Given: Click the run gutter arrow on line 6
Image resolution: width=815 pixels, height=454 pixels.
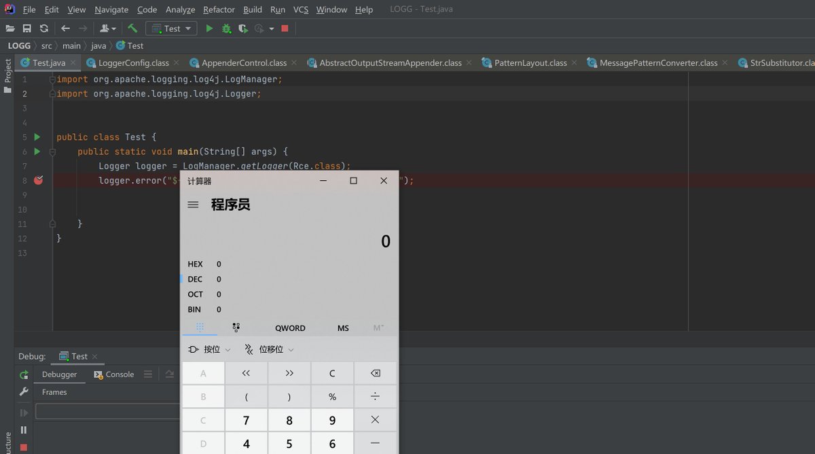Looking at the screenshot, I should click(37, 151).
